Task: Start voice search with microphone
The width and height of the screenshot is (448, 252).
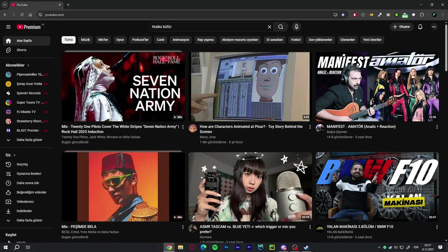Action: click(x=296, y=27)
